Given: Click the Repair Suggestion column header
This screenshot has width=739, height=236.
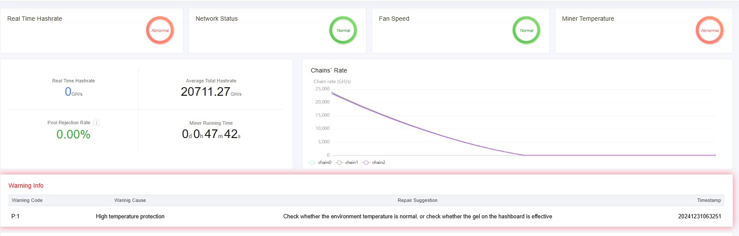Looking at the screenshot, I should [417, 200].
